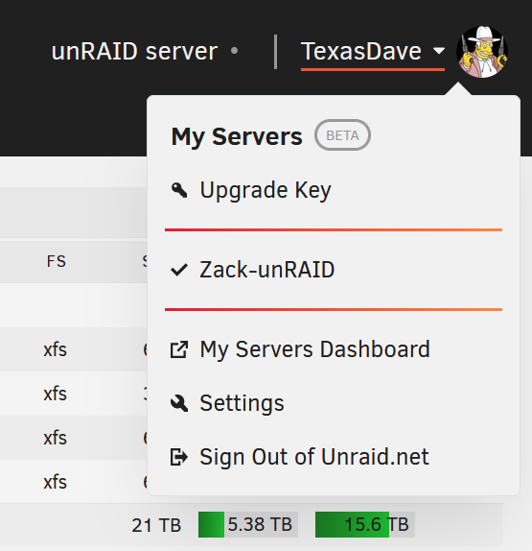
Task: Toggle the TexasDave dropdown caret
Action: click(x=439, y=51)
